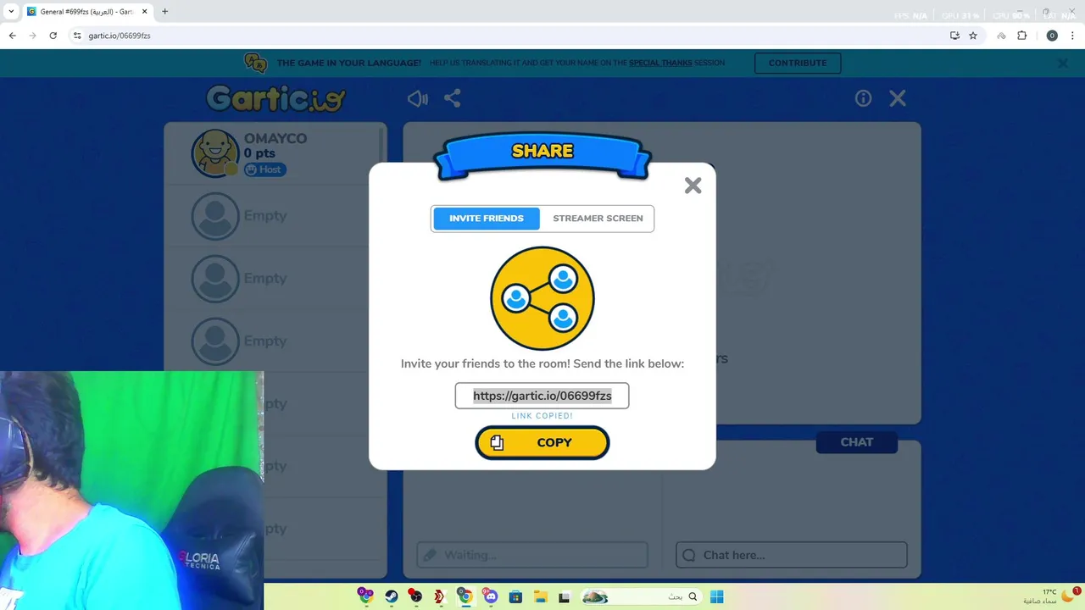The height and width of the screenshot is (610, 1085).
Task: Close the General #699fzs tab
Action: tap(145, 12)
